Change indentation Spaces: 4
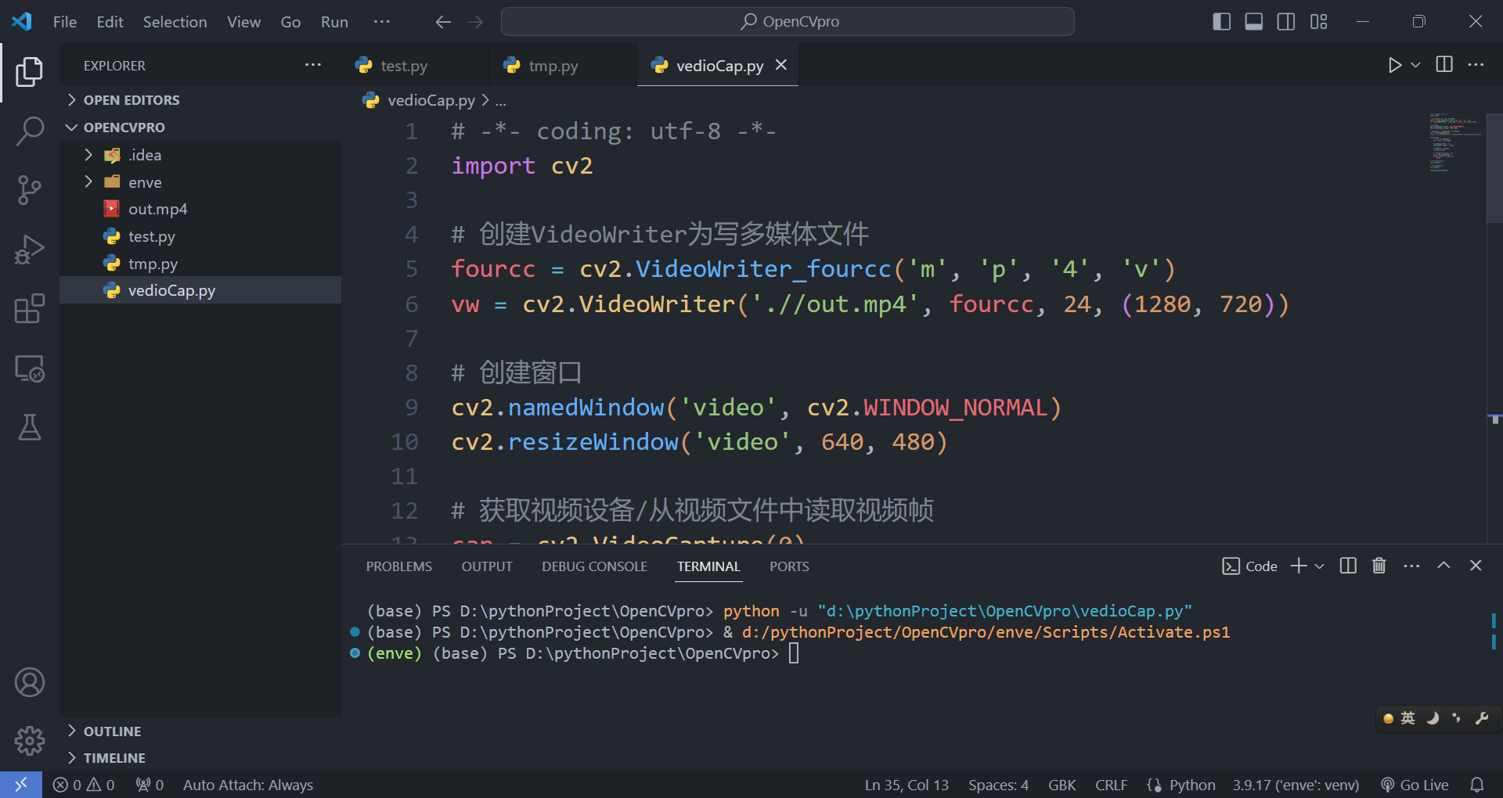The height and width of the screenshot is (798, 1503). [998, 785]
